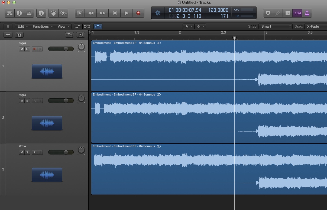Open the Snap mode dropdown
327x210 pixels.
(275, 26)
